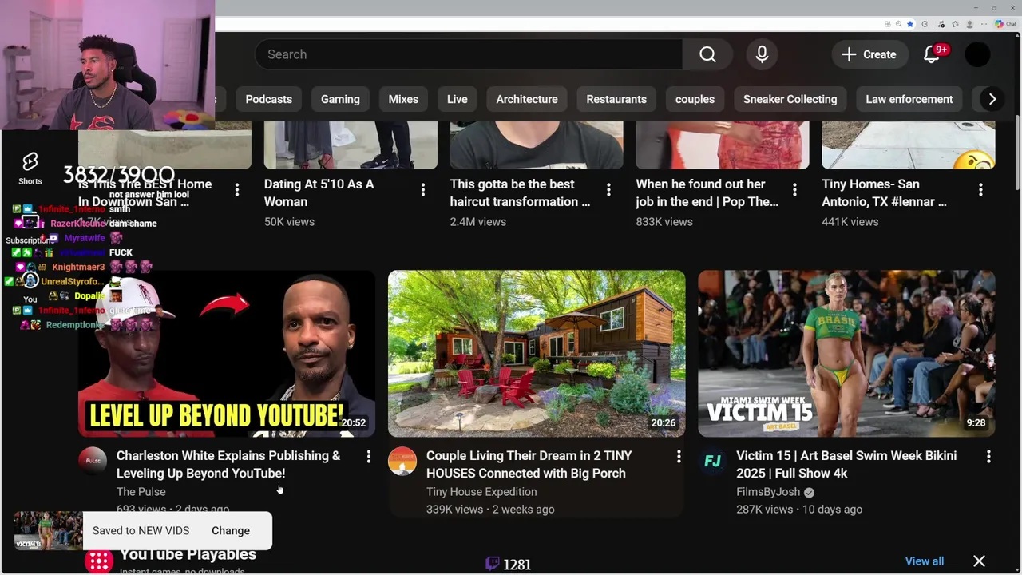Select the Gaming chip
The height and width of the screenshot is (575, 1022).
340,99
